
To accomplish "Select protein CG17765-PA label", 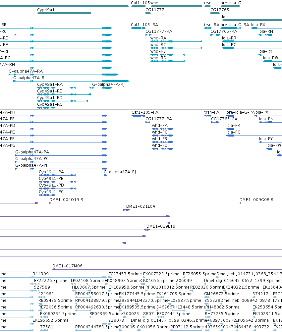I will [224, 119].
